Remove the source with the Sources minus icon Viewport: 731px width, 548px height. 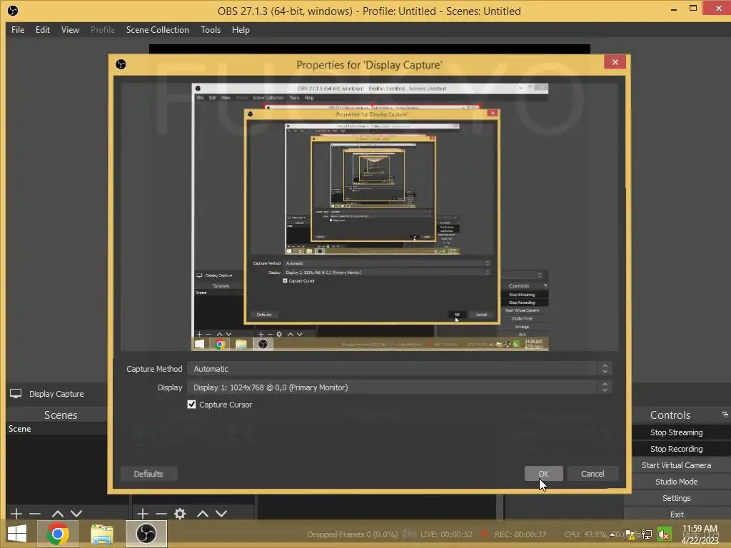tap(161, 514)
